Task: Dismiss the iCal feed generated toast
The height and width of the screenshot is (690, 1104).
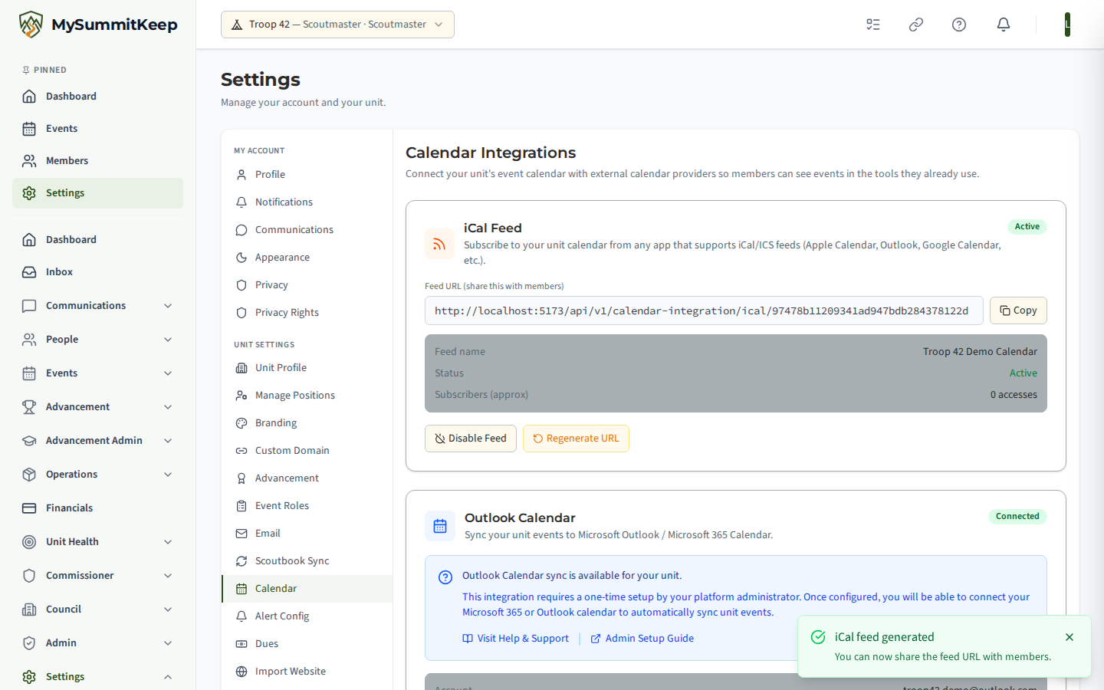Action: (1069, 637)
